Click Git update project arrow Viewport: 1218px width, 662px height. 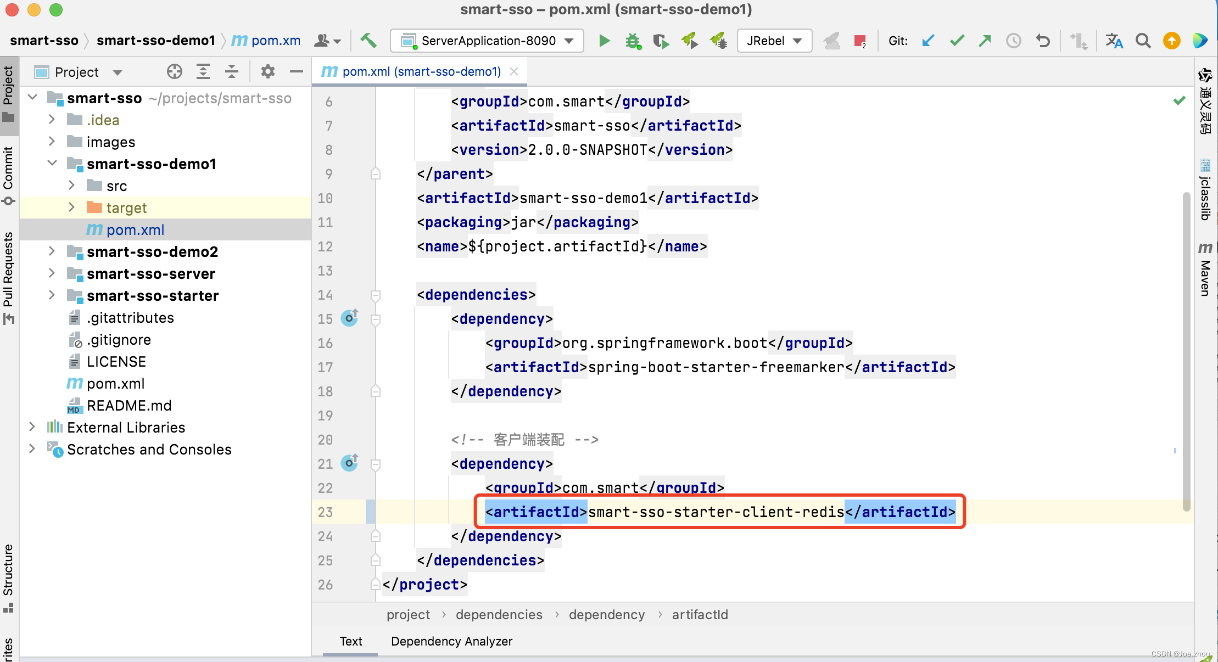928,41
